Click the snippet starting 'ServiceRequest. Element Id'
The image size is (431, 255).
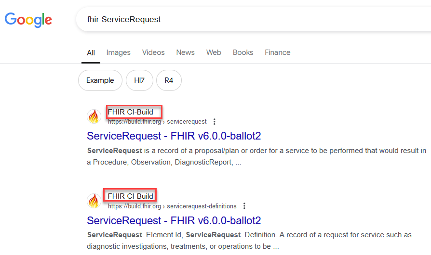coord(249,241)
